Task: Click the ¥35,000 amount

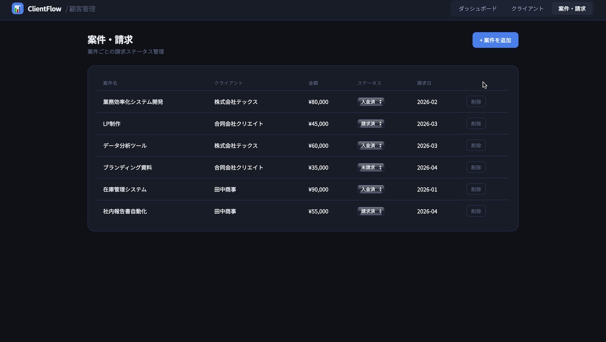Action: (x=318, y=168)
